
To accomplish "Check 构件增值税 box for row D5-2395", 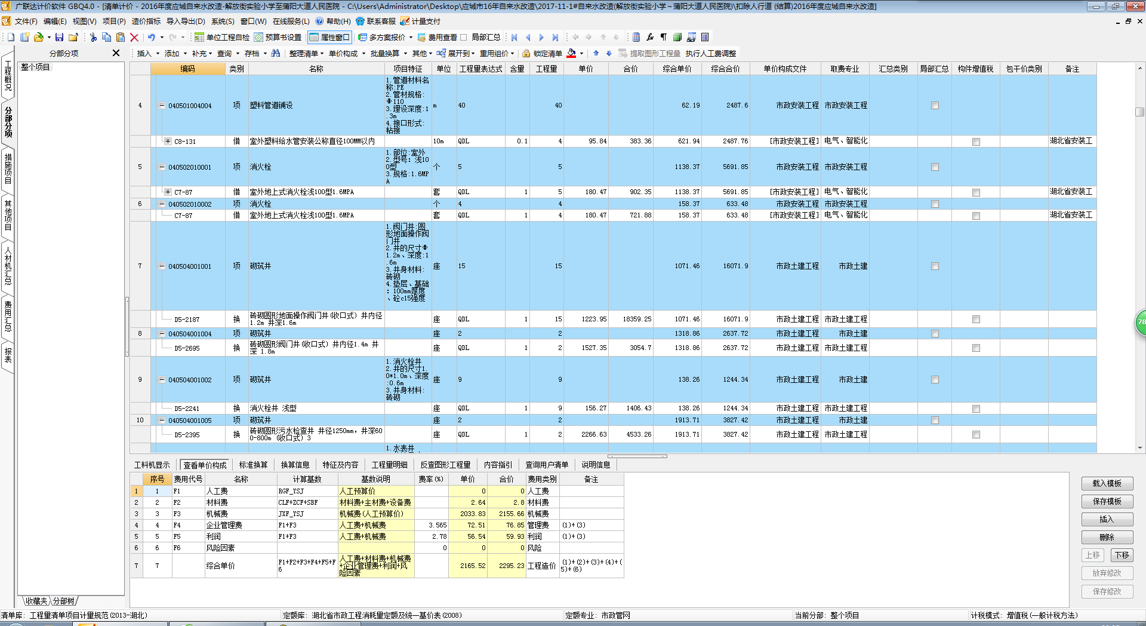I will tap(976, 435).
